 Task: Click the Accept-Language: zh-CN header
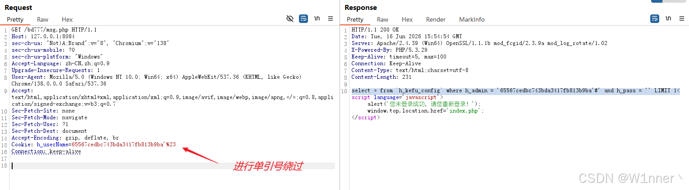point(60,63)
